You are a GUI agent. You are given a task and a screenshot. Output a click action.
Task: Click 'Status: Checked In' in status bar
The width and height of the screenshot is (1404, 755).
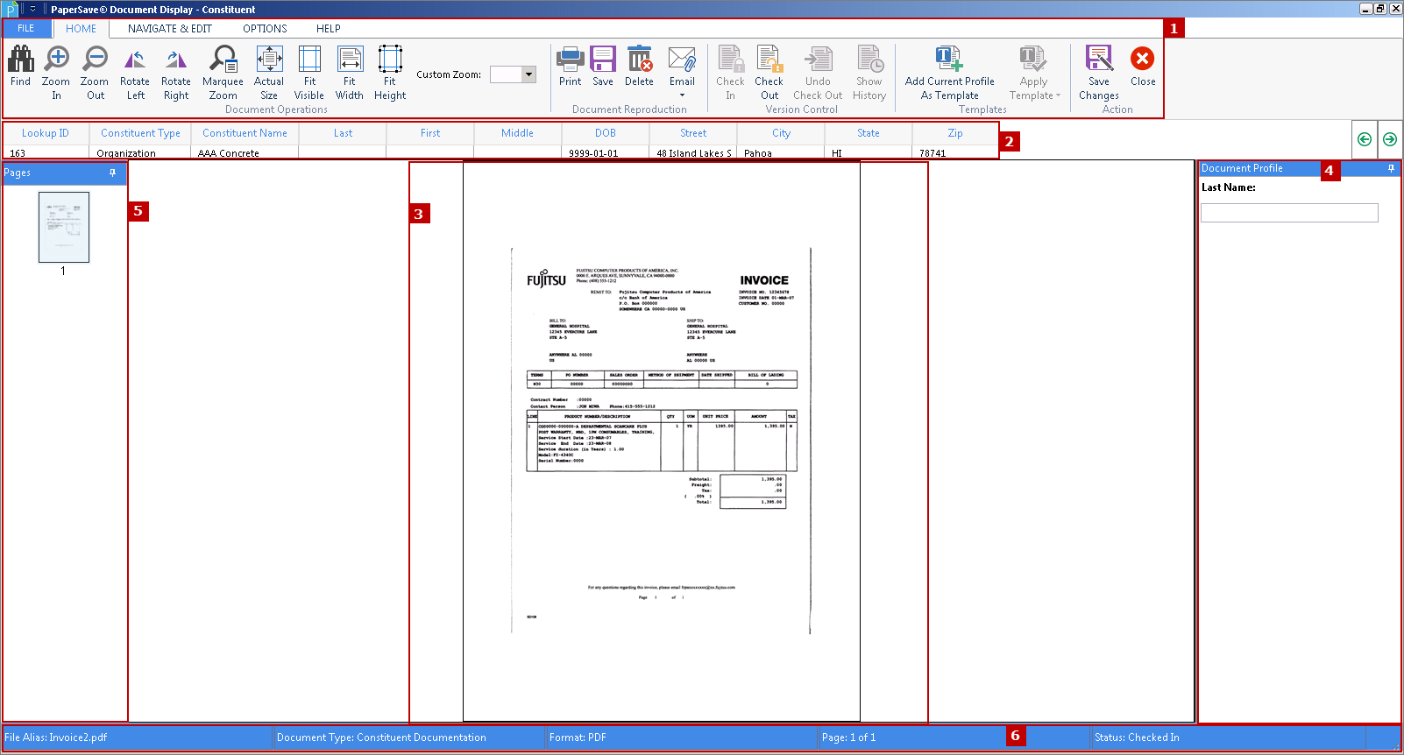point(1137,737)
